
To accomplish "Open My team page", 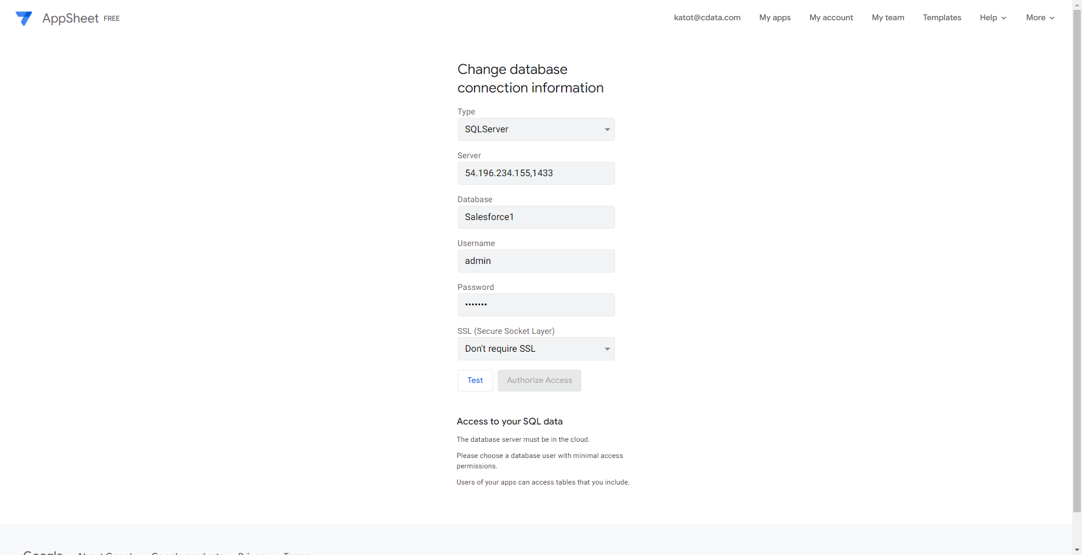I will 888,18.
